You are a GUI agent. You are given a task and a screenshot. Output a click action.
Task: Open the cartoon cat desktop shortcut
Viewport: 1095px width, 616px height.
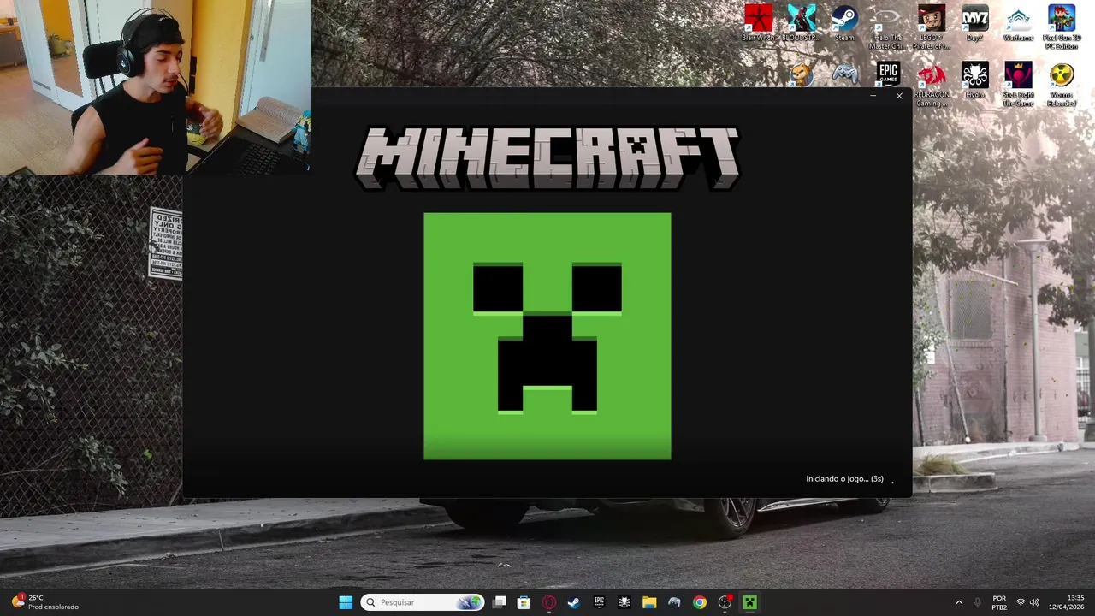tap(802, 74)
